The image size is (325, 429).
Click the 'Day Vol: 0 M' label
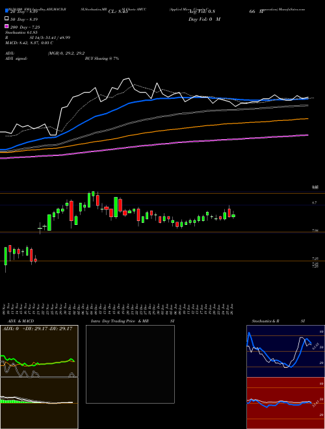(x=204, y=19)
